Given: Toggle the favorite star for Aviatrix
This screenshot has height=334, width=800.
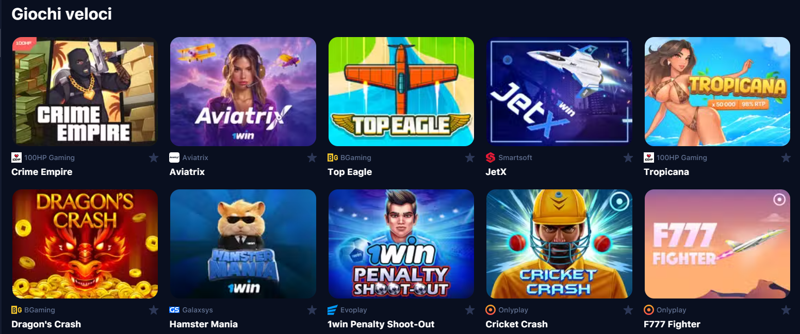Looking at the screenshot, I should click(x=312, y=157).
